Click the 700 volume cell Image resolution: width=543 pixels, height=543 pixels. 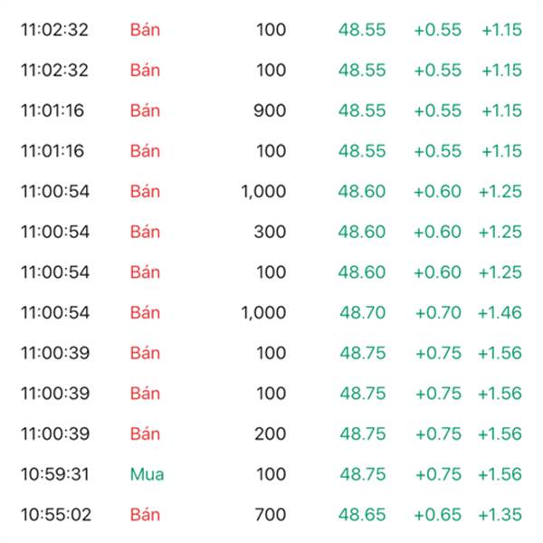pos(270,515)
